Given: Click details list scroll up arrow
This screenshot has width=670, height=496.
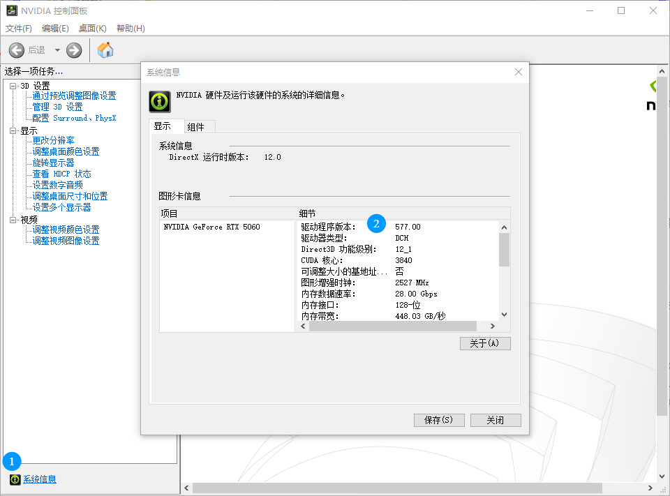Looking at the screenshot, I should coord(504,227).
